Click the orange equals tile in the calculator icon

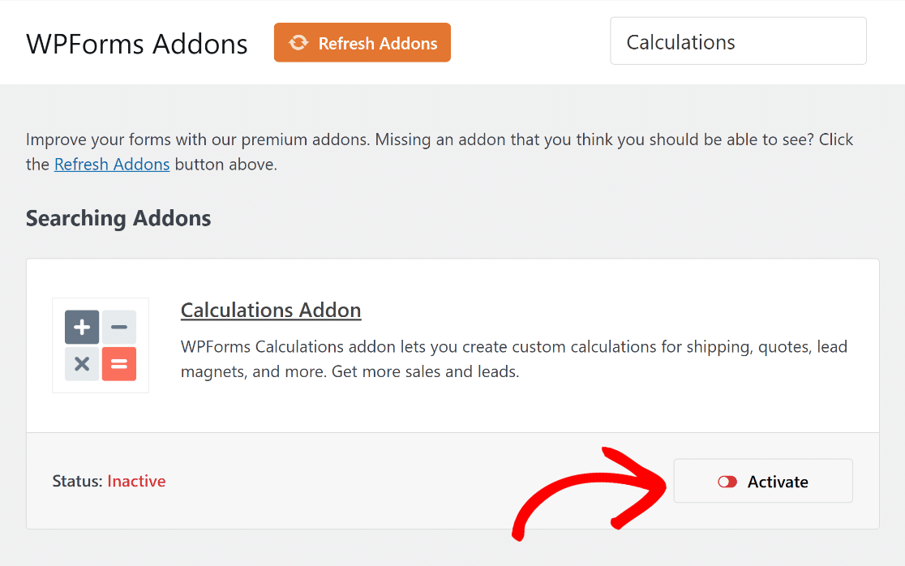click(119, 364)
